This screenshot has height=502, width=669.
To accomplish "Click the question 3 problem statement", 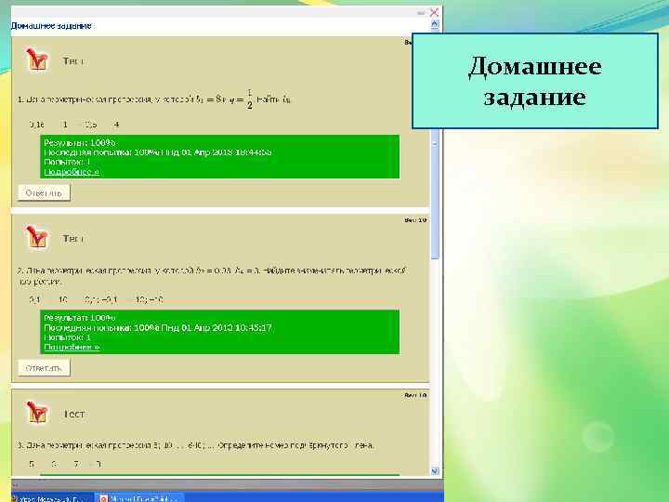I will coord(196,445).
